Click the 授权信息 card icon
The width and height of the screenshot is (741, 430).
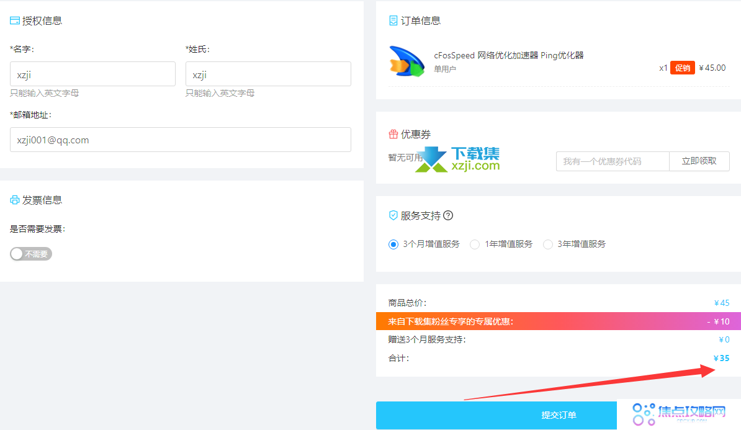15,21
